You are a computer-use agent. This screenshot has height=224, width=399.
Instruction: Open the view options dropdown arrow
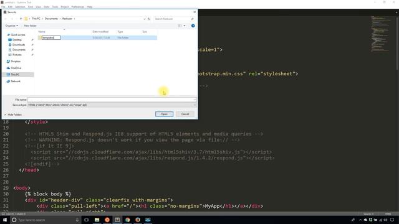point(185,26)
